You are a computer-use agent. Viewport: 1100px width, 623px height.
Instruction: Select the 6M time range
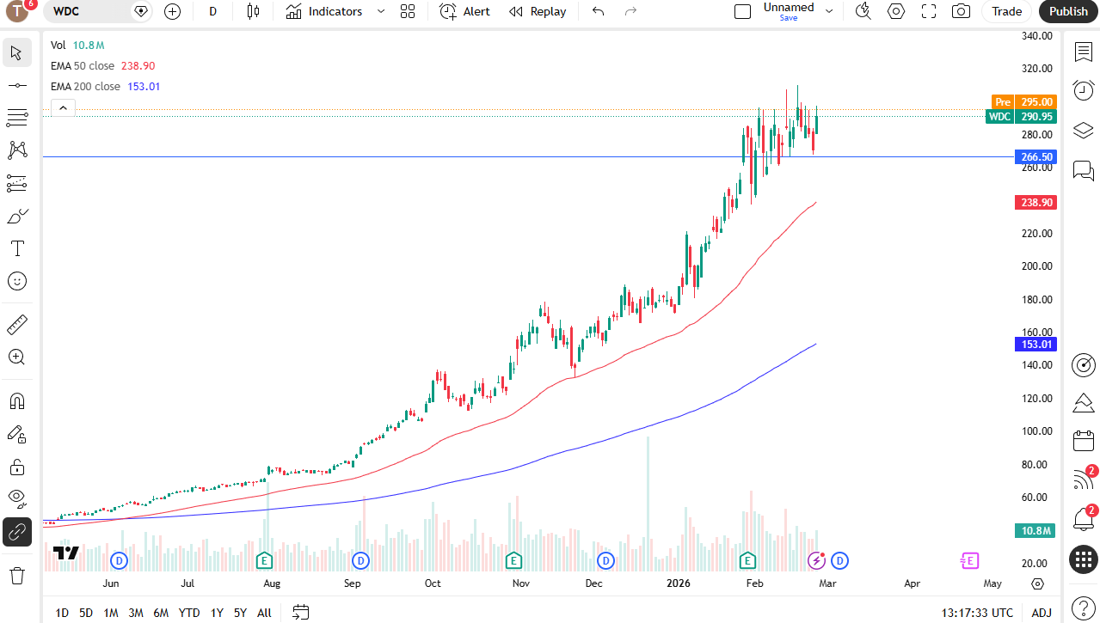161,613
